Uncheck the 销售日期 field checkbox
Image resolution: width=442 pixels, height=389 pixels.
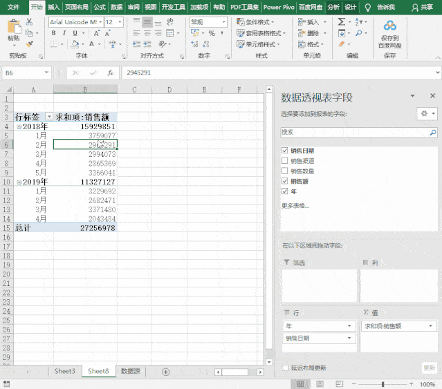click(x=285, y=151)
